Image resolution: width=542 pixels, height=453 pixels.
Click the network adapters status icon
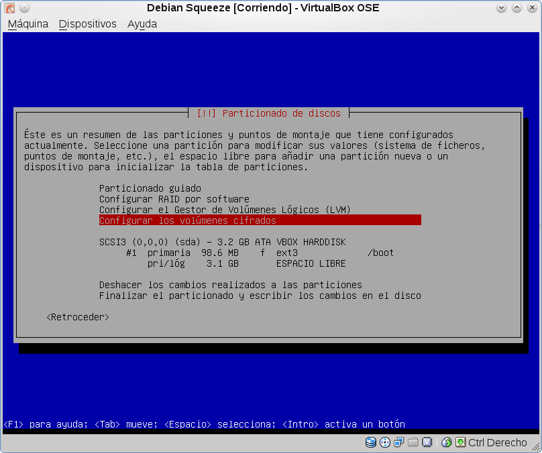tap(399, 442)
